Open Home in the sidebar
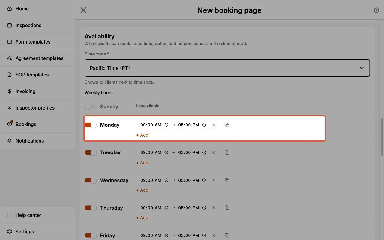 (x=37, y=9)
